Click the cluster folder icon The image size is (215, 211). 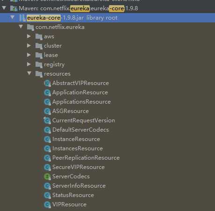(x=39, y=46)
